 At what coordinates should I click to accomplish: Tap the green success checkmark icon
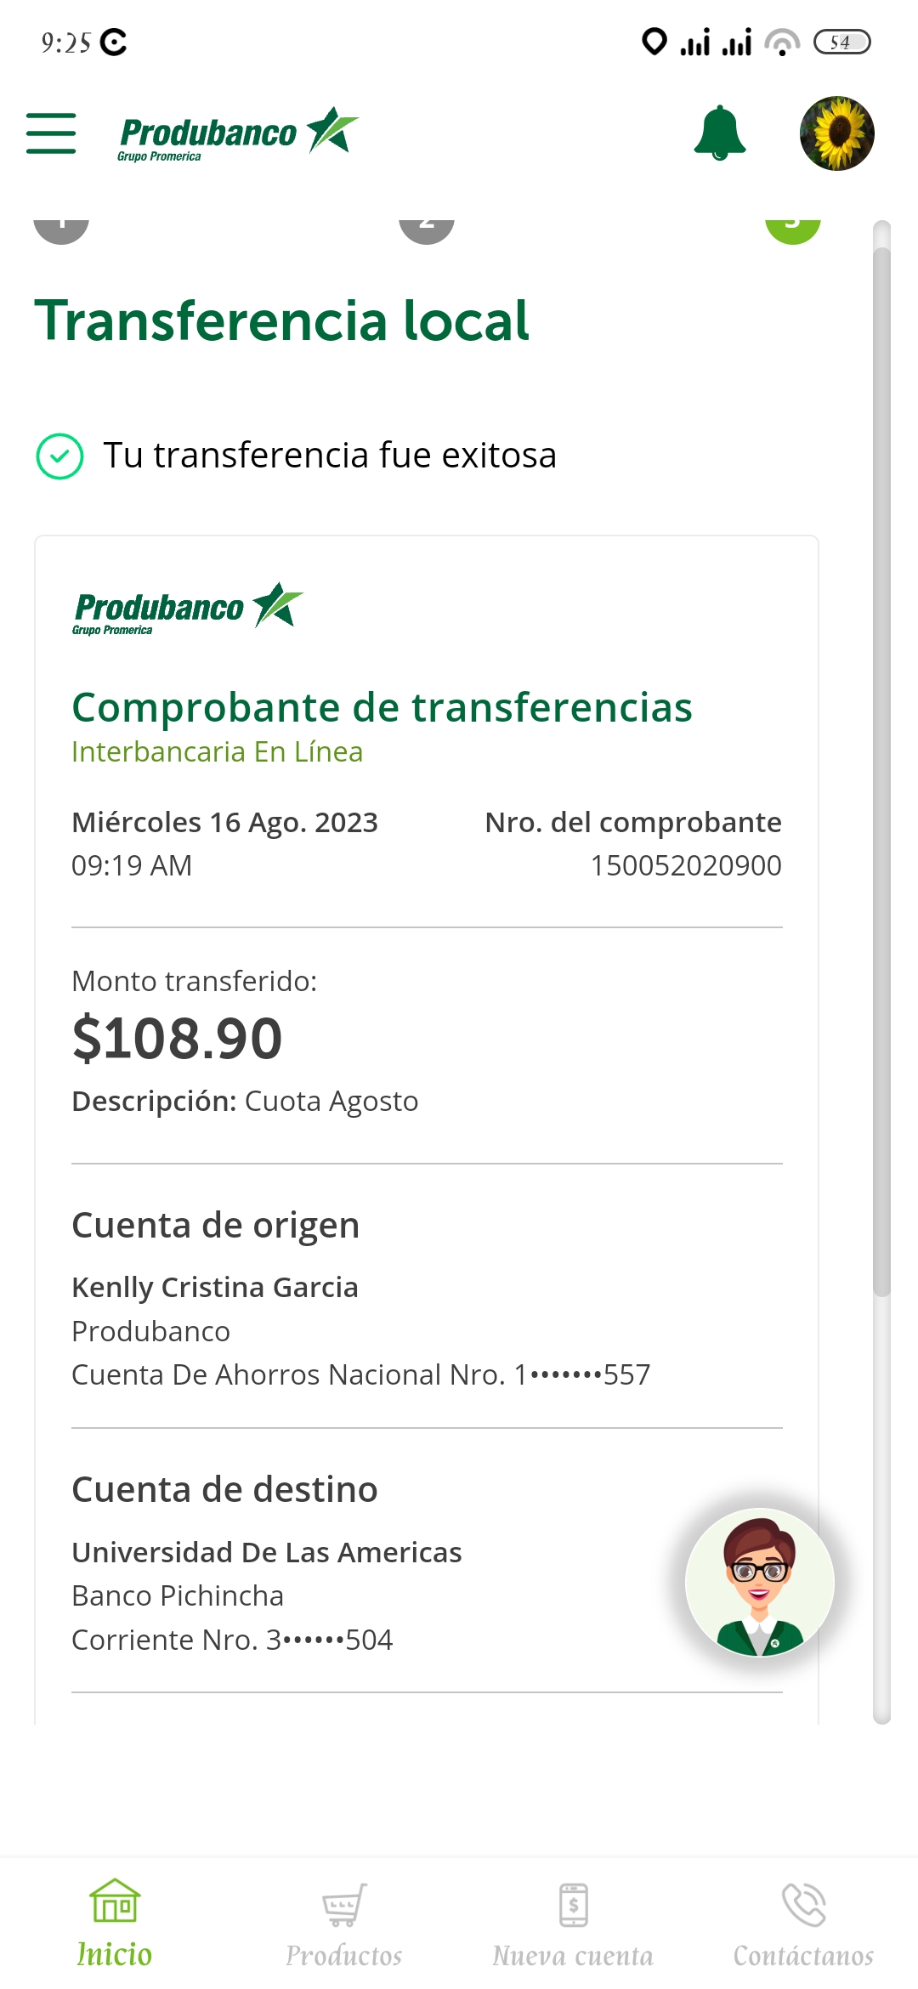tap(59, 456)
